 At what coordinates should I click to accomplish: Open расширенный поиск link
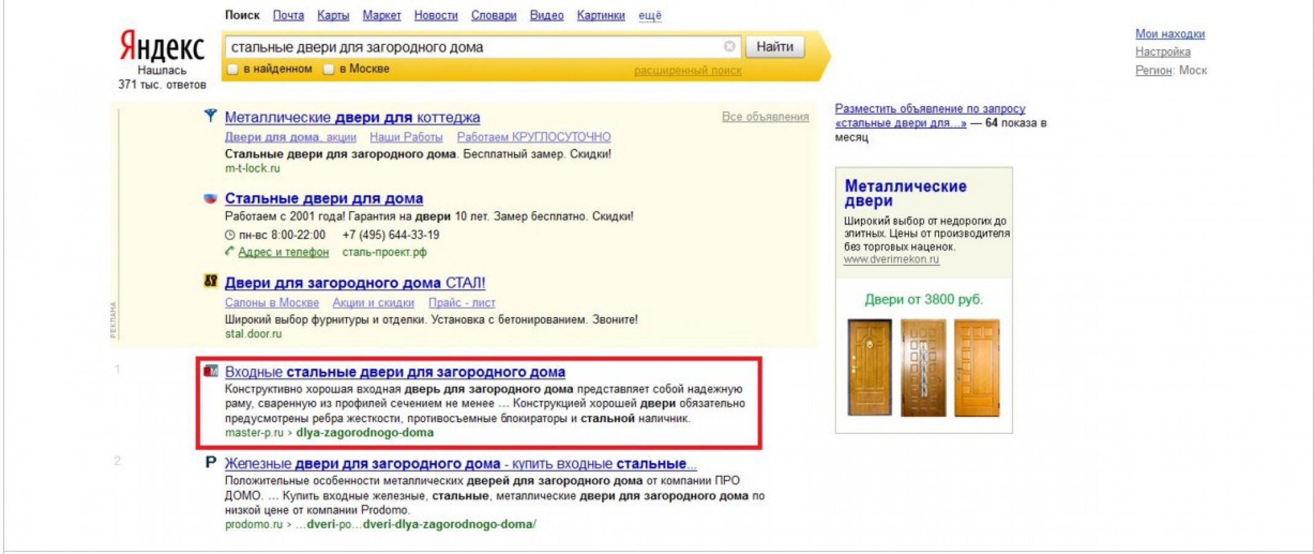[687, 71]
